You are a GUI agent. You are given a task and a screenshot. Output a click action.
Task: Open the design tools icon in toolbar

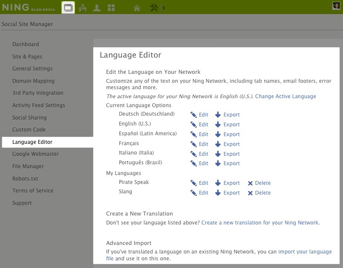(83, 7)
